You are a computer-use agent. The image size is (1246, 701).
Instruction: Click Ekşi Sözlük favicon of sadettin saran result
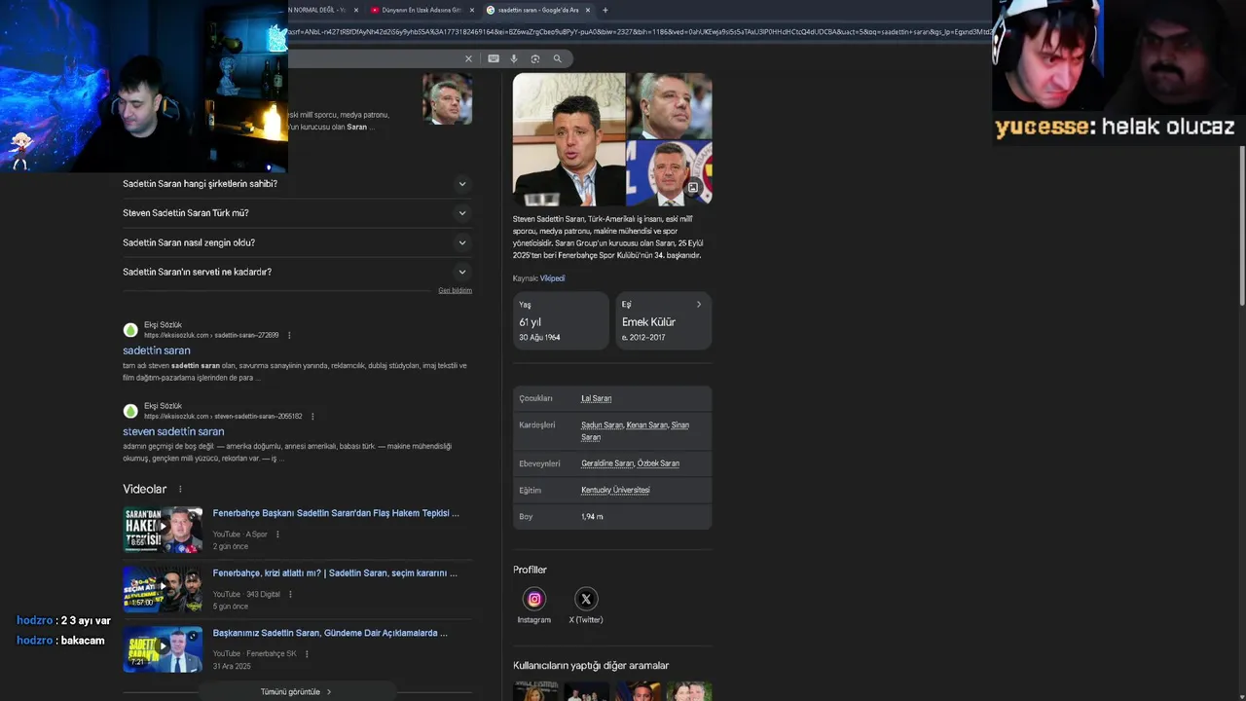130,330
